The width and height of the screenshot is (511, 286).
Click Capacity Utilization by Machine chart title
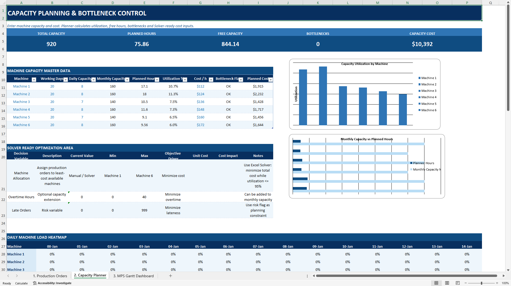[365, 64]
